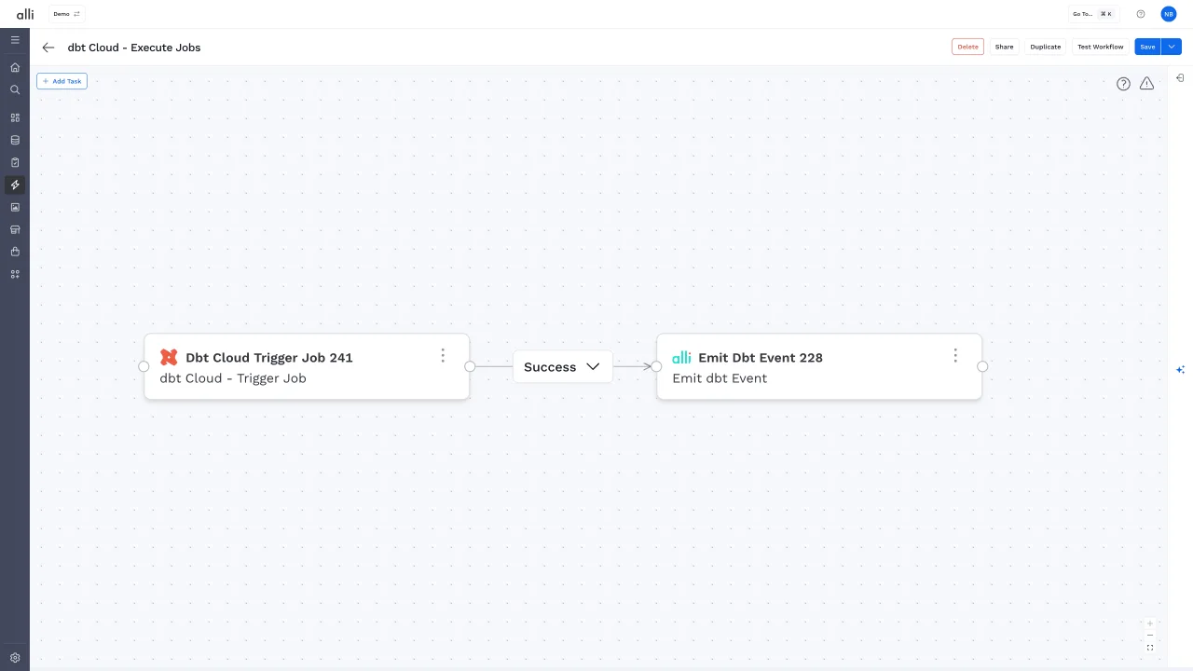Click input connector of Dbt Cloud Trigger node
This screenshot has width=1193, height=671.
(144, 366)
